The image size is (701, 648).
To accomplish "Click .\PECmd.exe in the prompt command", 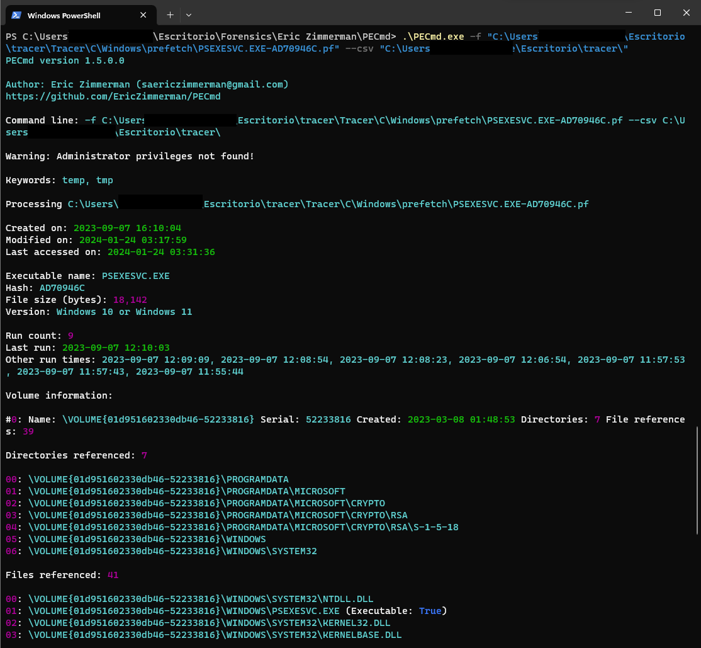I will pyautogui.click(x=433, y=37).
